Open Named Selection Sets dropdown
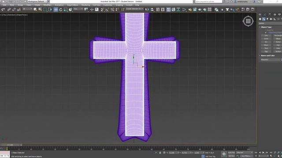Image resolution: width=282 pixels, height=158 pixels. 134,9
